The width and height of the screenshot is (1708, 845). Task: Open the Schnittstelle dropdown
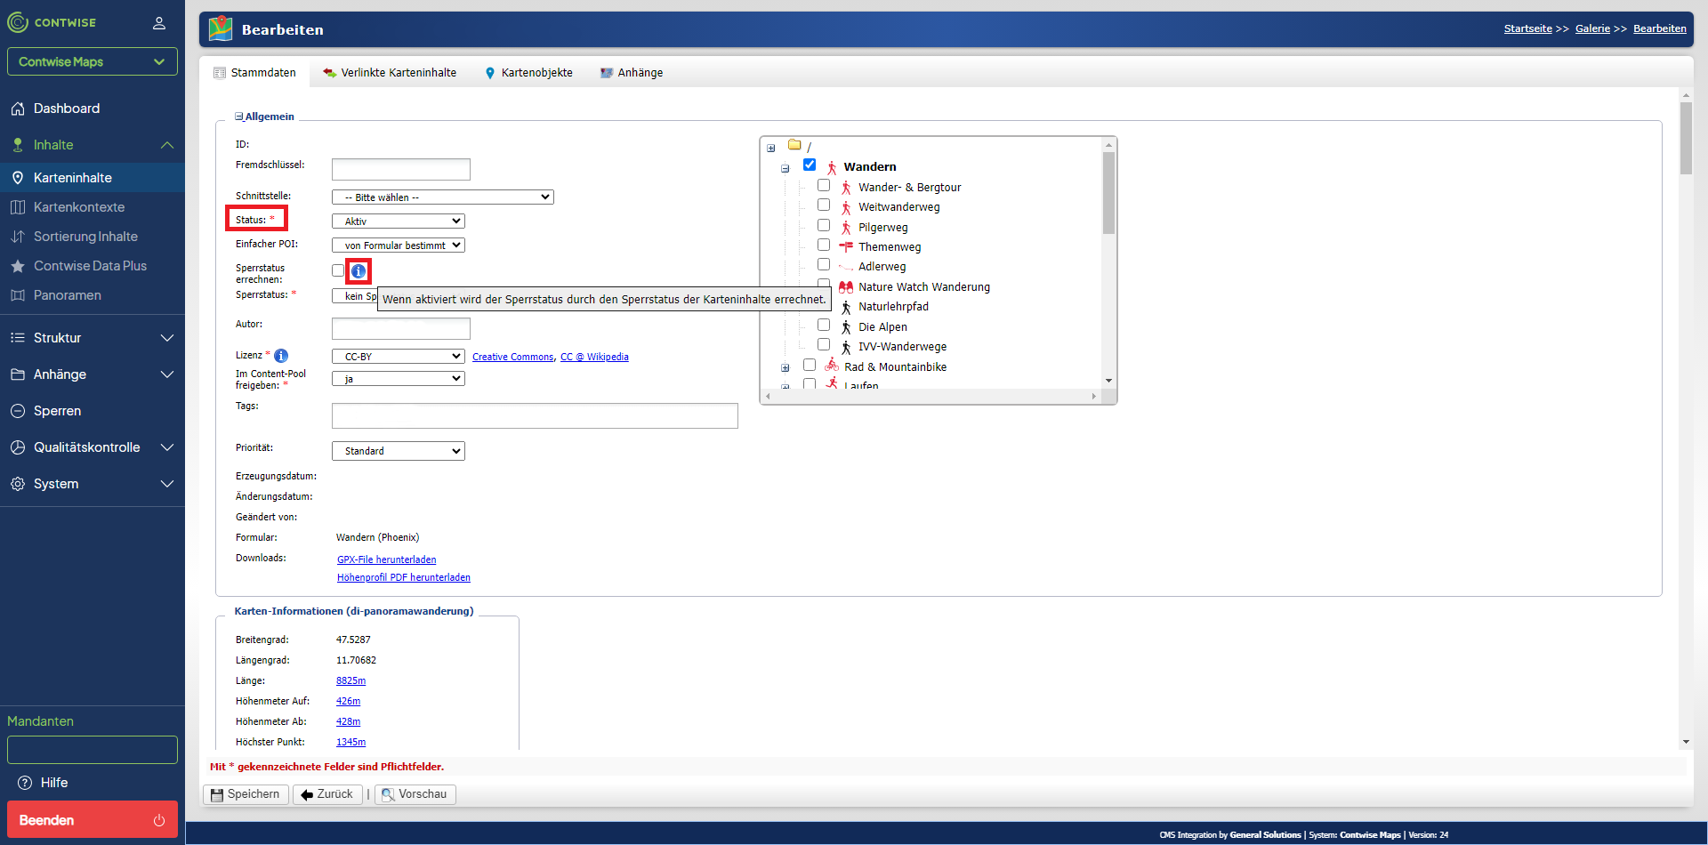[x=443, y=197]
